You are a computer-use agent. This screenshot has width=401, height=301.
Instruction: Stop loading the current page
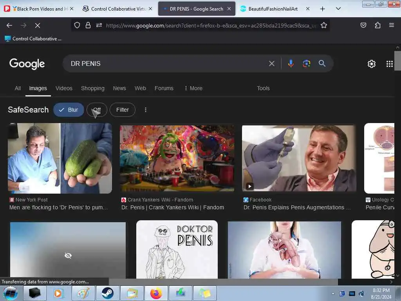tap(38, 25)
